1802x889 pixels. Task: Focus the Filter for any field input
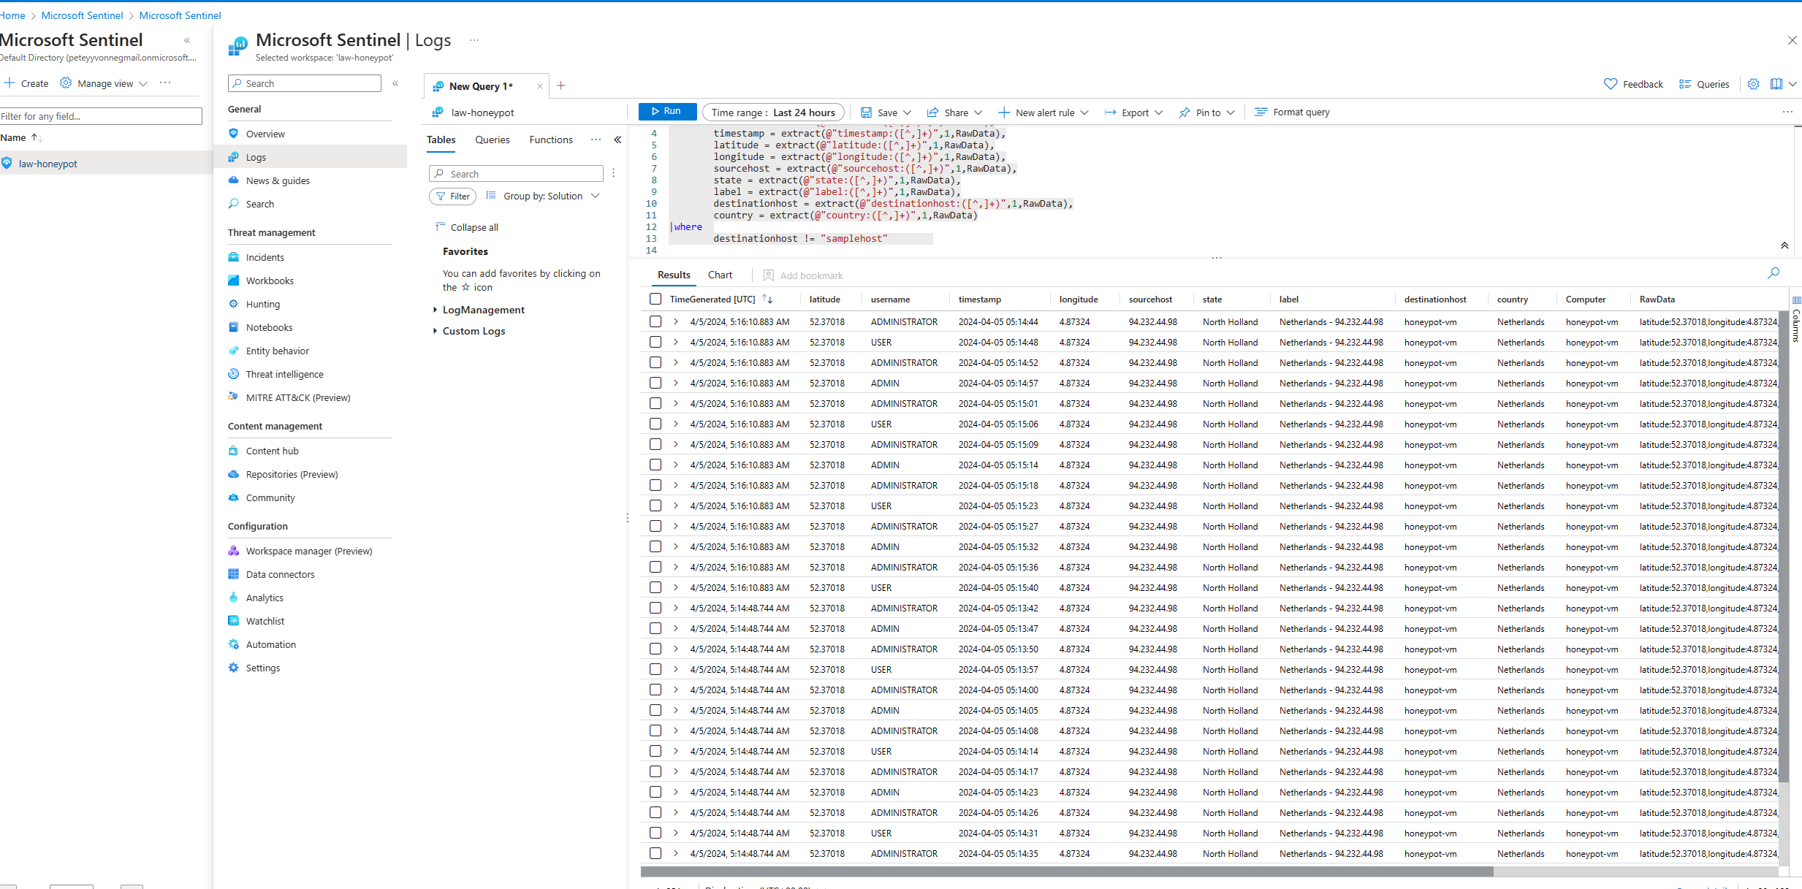click(x=101, y=116)
